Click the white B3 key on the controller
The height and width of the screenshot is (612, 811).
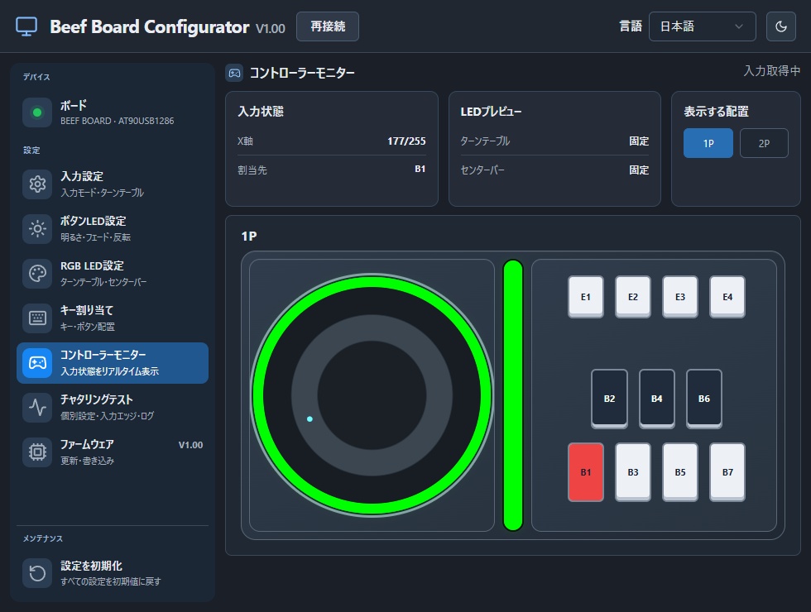click(x=633, y=472)
